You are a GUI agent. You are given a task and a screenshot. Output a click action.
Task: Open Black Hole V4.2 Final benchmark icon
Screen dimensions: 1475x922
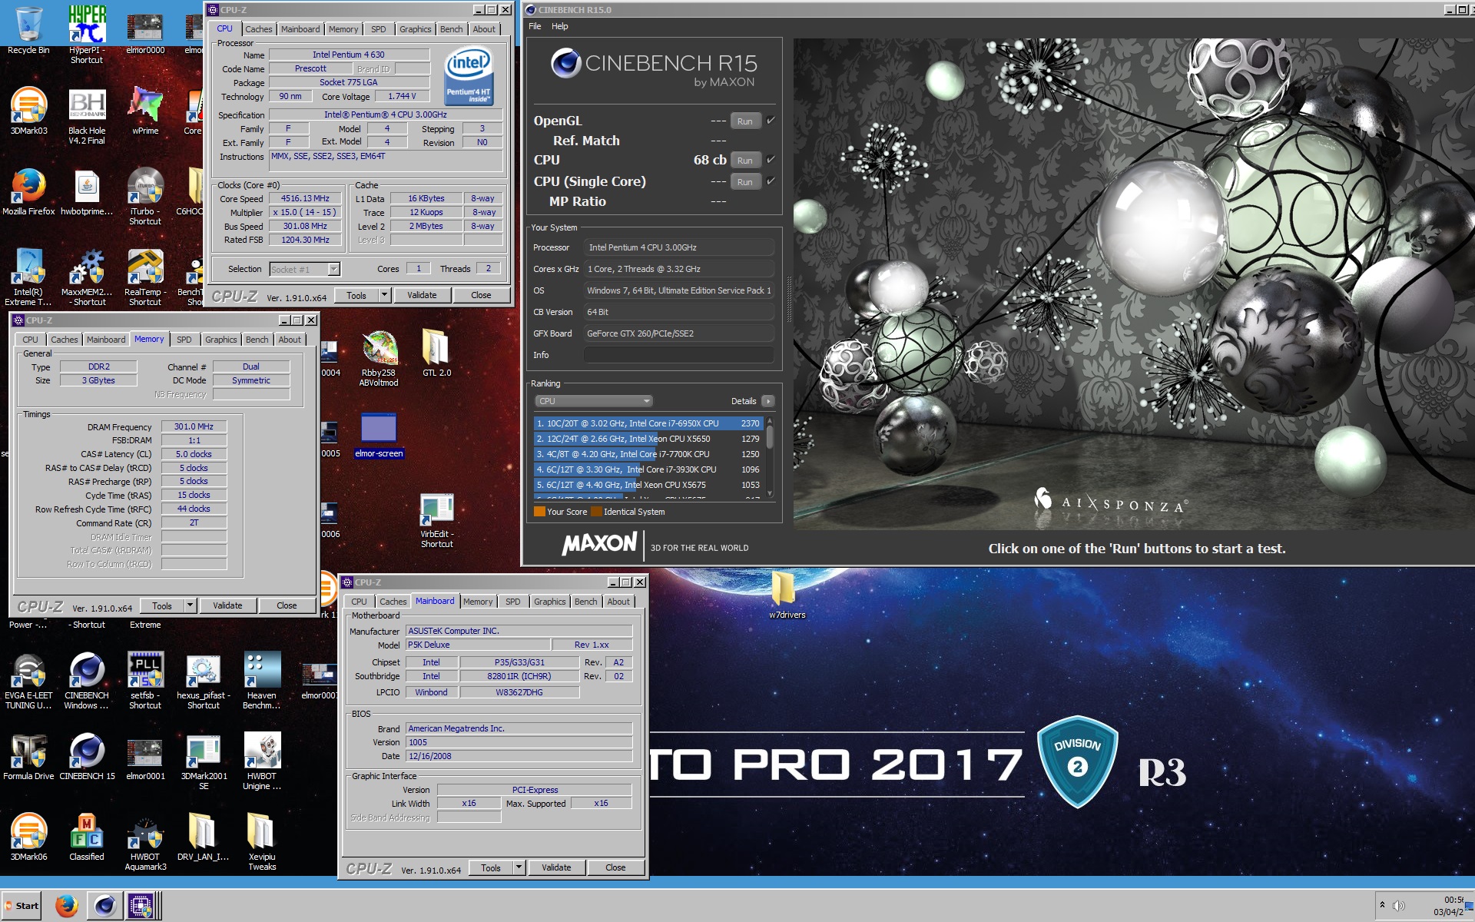click(87, 115)
